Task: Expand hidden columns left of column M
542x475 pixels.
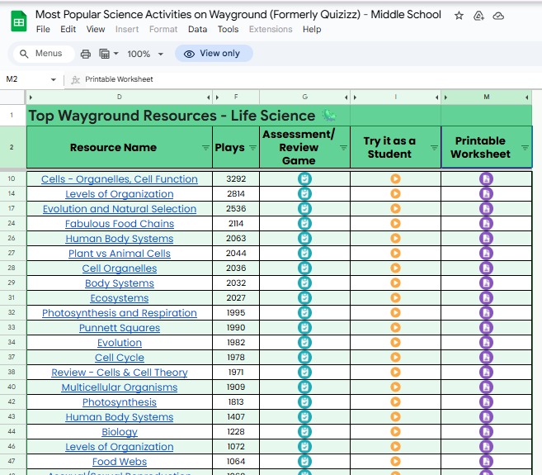Action: [x=446, y=97]
